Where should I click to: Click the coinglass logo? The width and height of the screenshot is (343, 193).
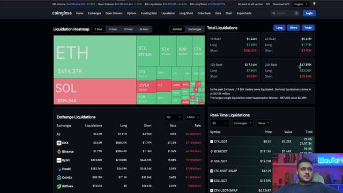pyautogui.click(x=62, y=13)
